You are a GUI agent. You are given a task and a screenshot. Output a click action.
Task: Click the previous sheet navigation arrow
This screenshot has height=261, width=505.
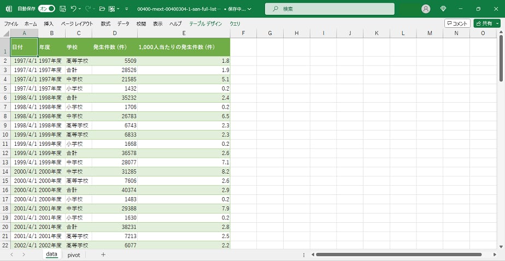click(11, 254)
